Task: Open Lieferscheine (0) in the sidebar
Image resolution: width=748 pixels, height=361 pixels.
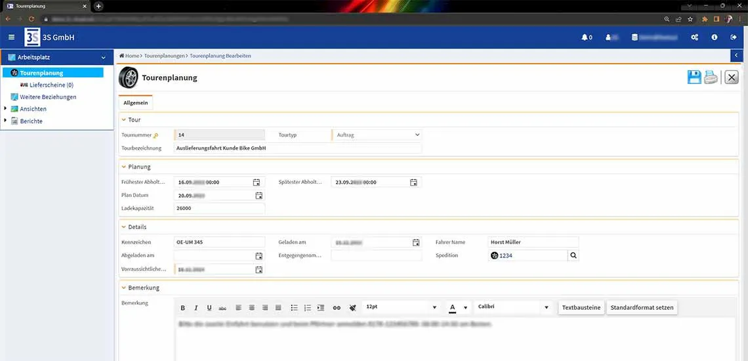Action: tap(51, 85)
